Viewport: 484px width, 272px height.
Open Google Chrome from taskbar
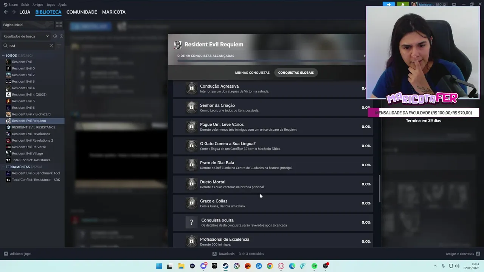[x=270, y=266]
